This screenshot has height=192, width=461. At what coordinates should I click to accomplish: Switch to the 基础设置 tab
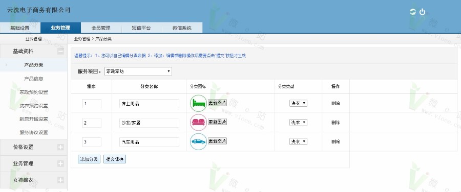[x=20, y=28]
